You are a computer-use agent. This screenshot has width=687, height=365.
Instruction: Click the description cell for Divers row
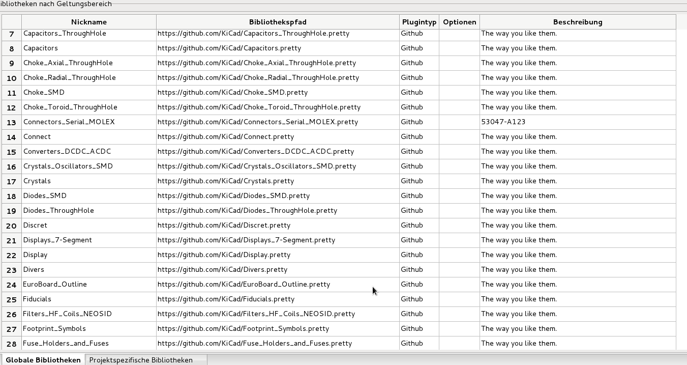(x=578, y=270)
